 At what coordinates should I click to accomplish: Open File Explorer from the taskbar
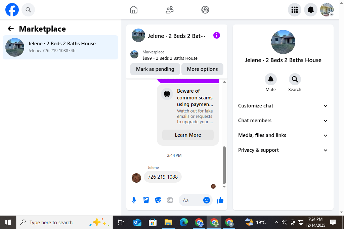(x=168, y=222)
